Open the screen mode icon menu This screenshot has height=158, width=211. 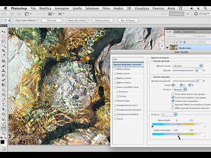(x=61, y=14)
